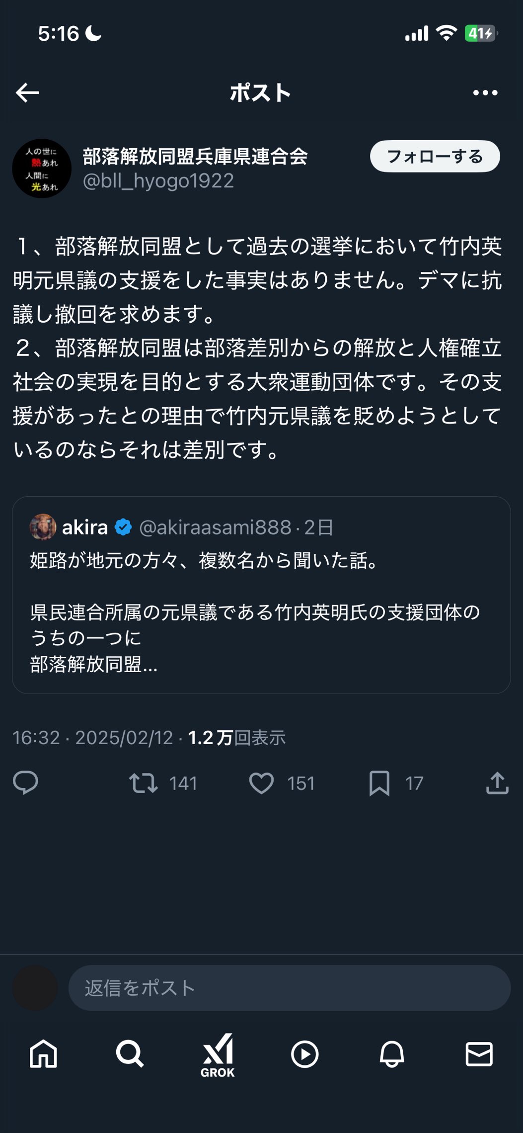523x1133 pixels.
Task: Tap the akira quoted author avatar
Action: 43,527
